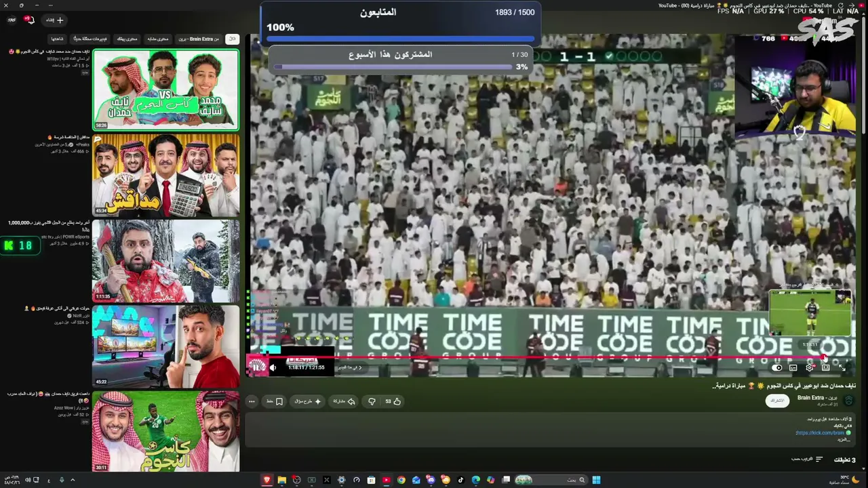Viewport: 868px width, 488px height.
Task: Open the seek preview mini thumbnail
Action: pyautogui.click(x=810, y=313)
